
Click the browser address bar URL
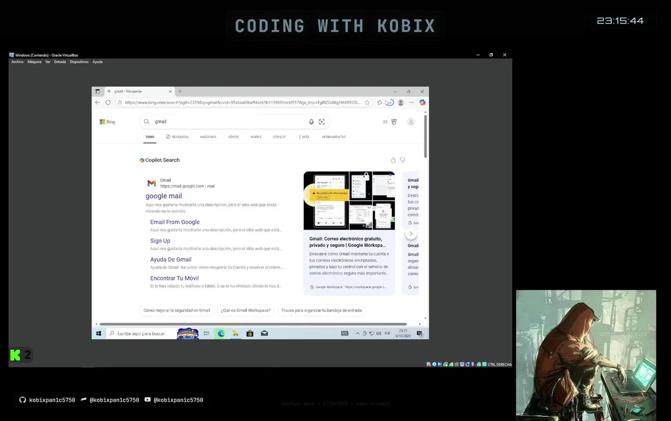tap(242, 102)
